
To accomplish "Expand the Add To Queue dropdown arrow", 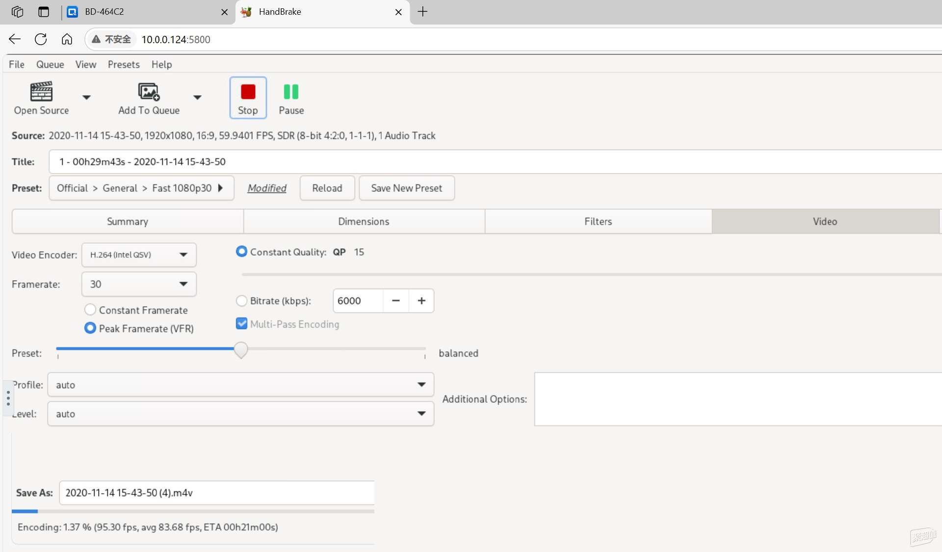I will coord(197,97).
